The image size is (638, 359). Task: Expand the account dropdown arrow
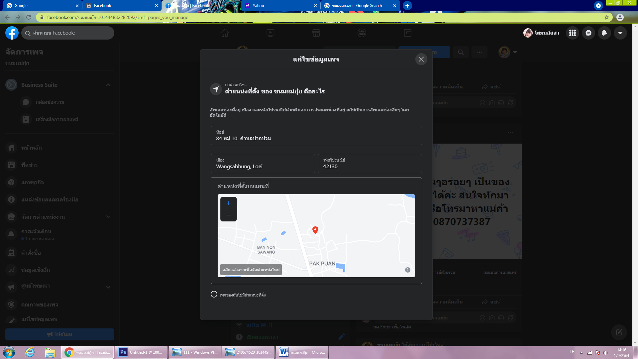pyautogui.click(x=620, y=33)
